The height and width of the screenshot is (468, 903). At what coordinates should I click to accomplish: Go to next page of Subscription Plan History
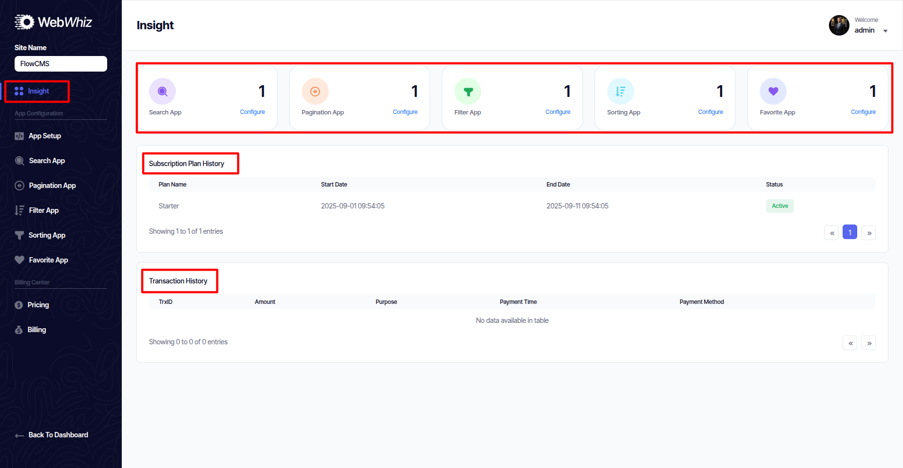click(x=868, y=233)
